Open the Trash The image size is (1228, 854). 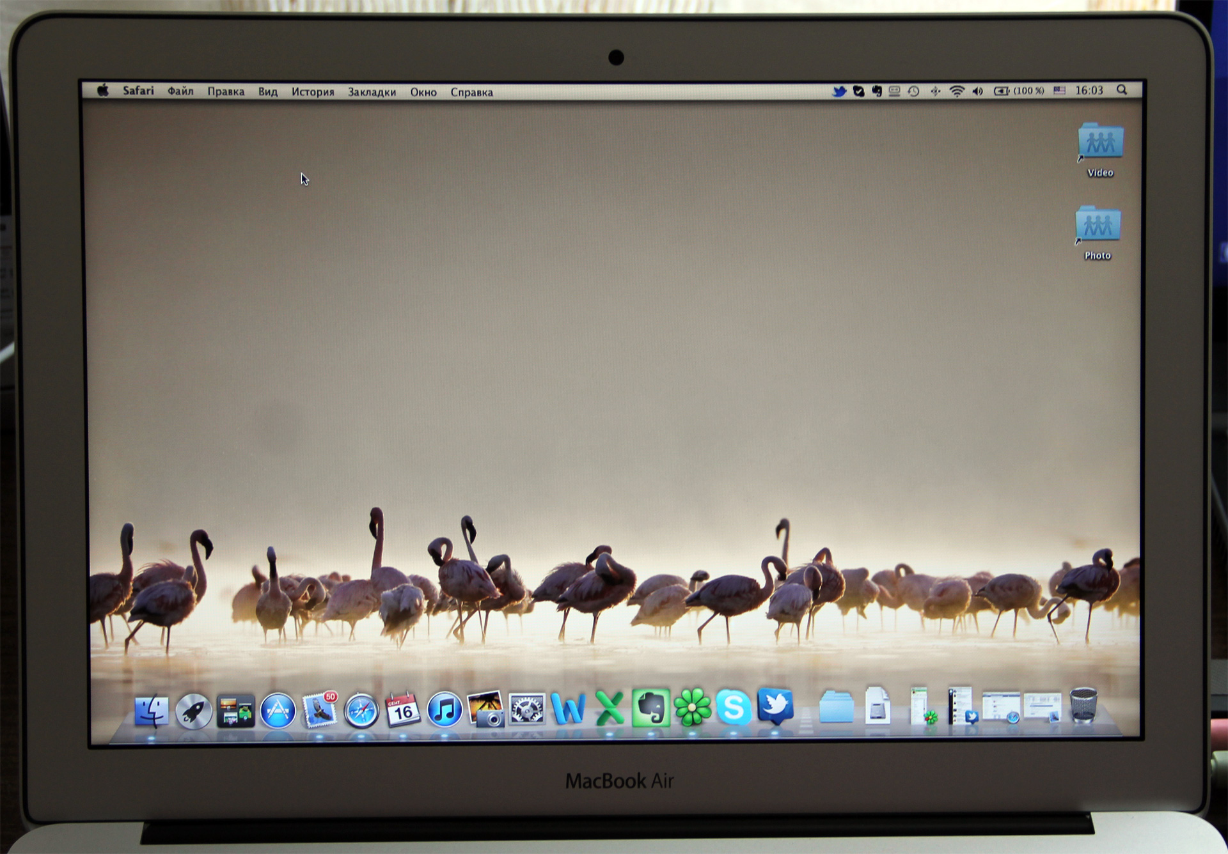click(1083, 705)
